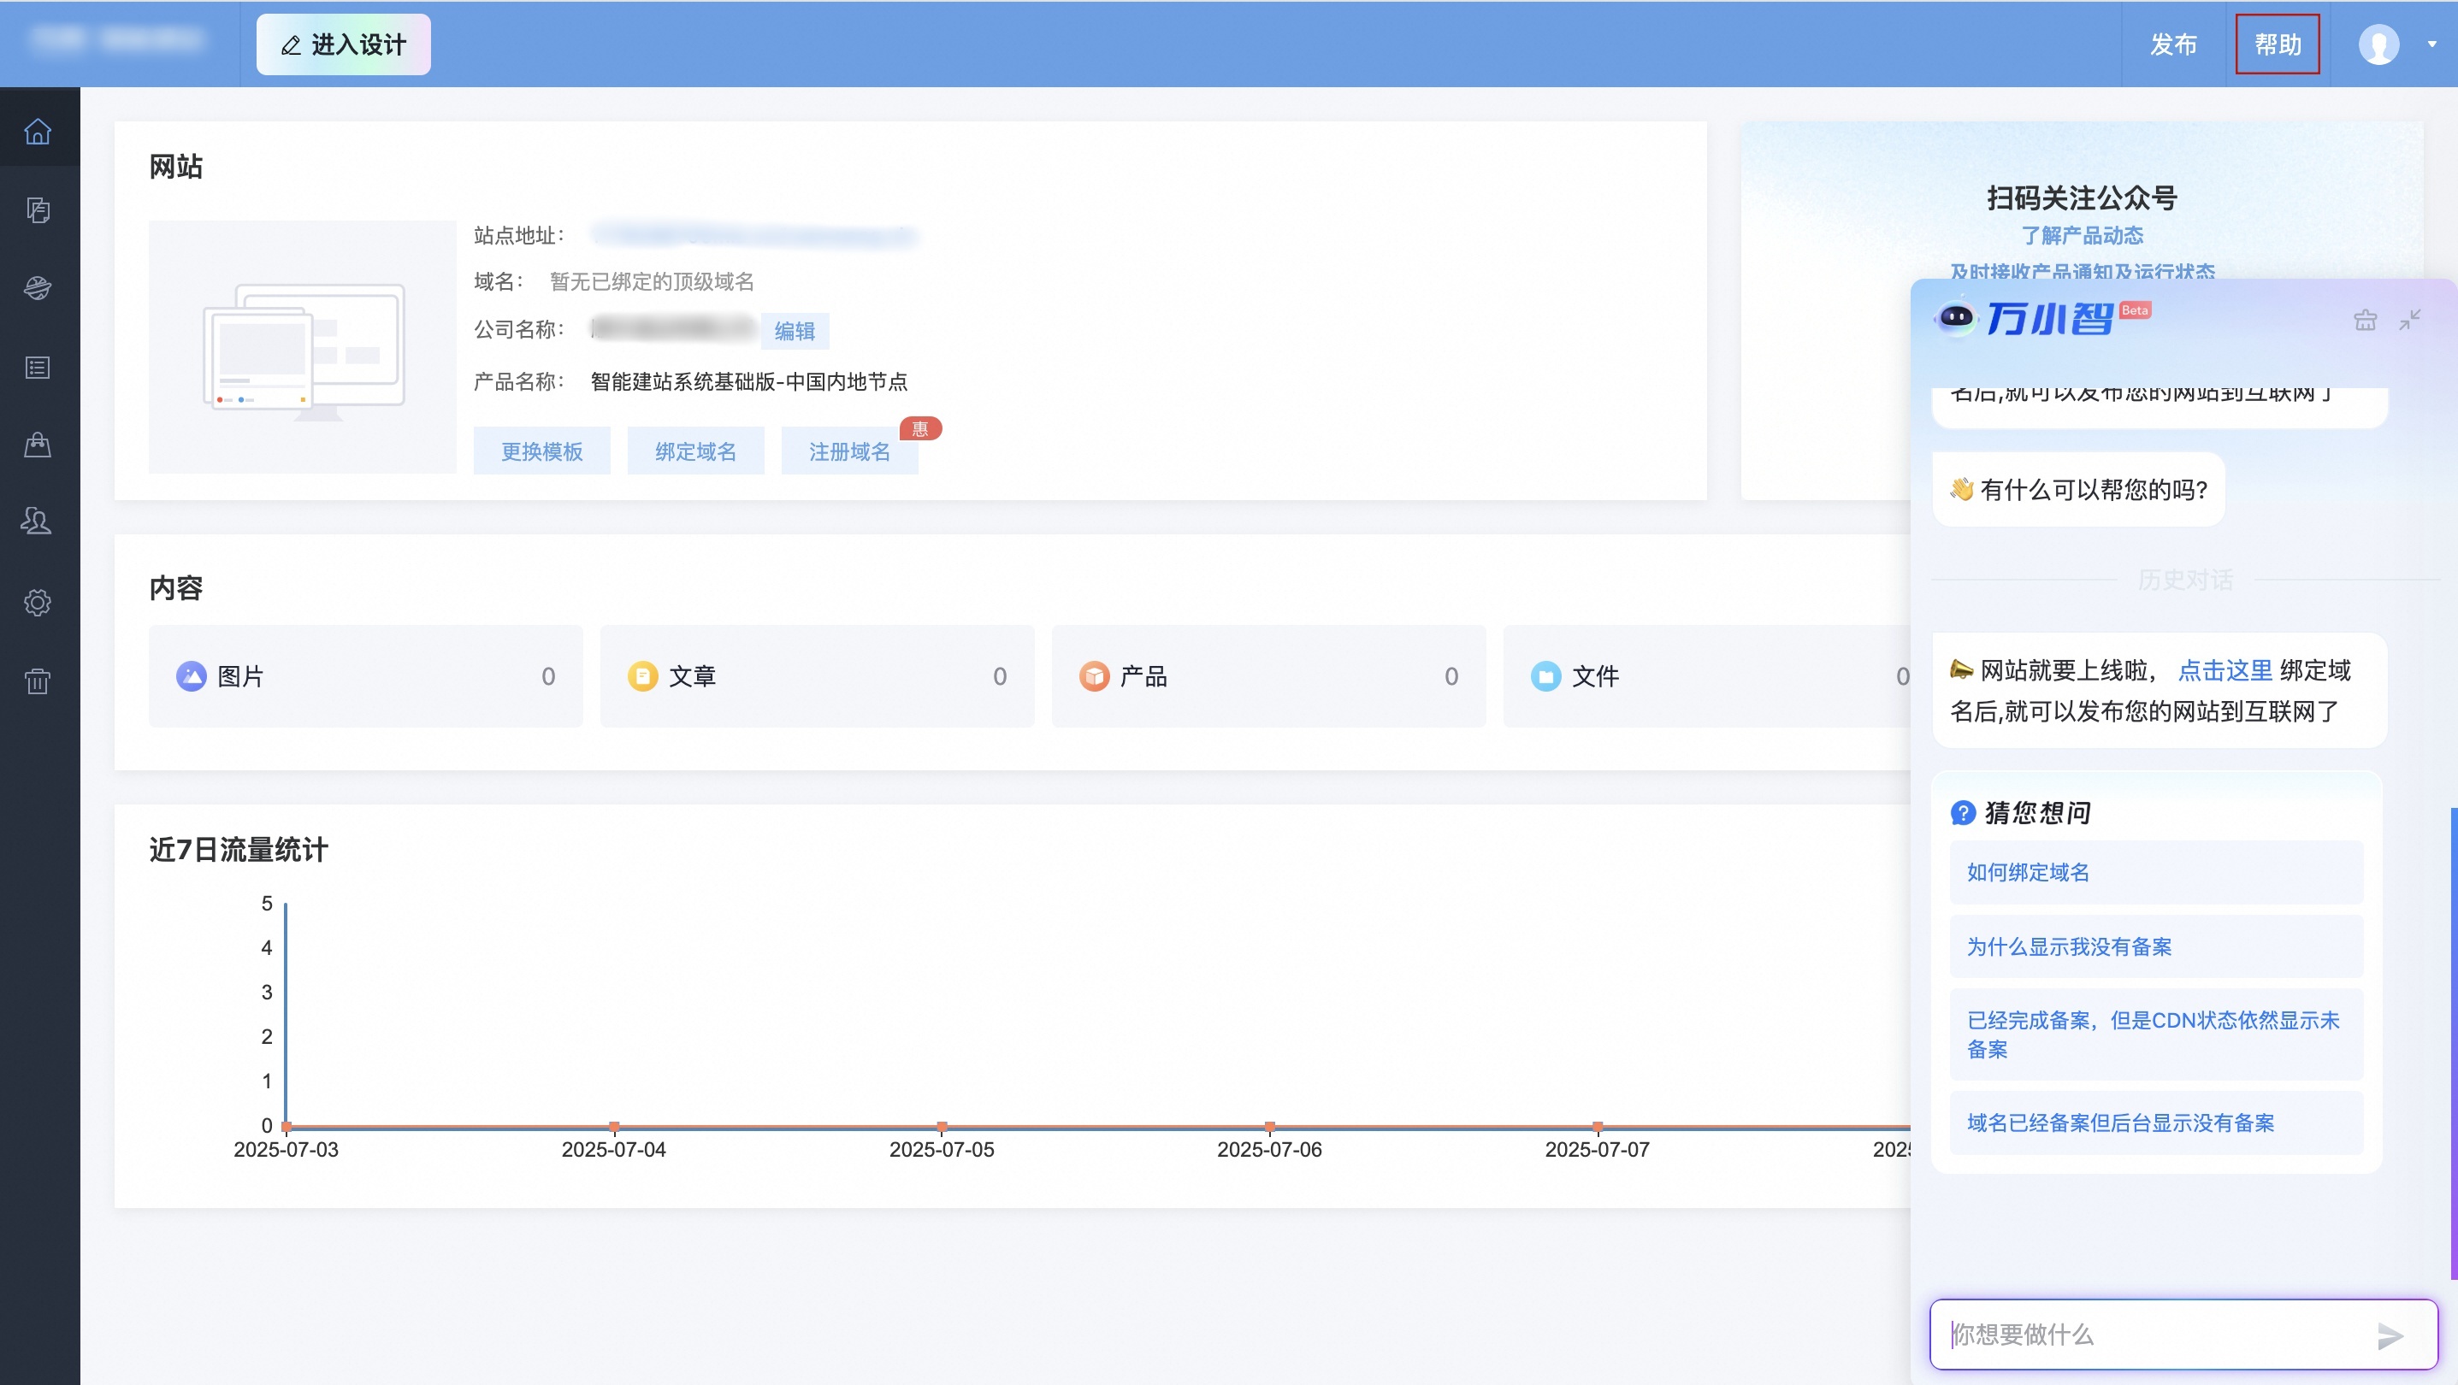Expand the user avatar dropdown arrow

pos(2432,44)
